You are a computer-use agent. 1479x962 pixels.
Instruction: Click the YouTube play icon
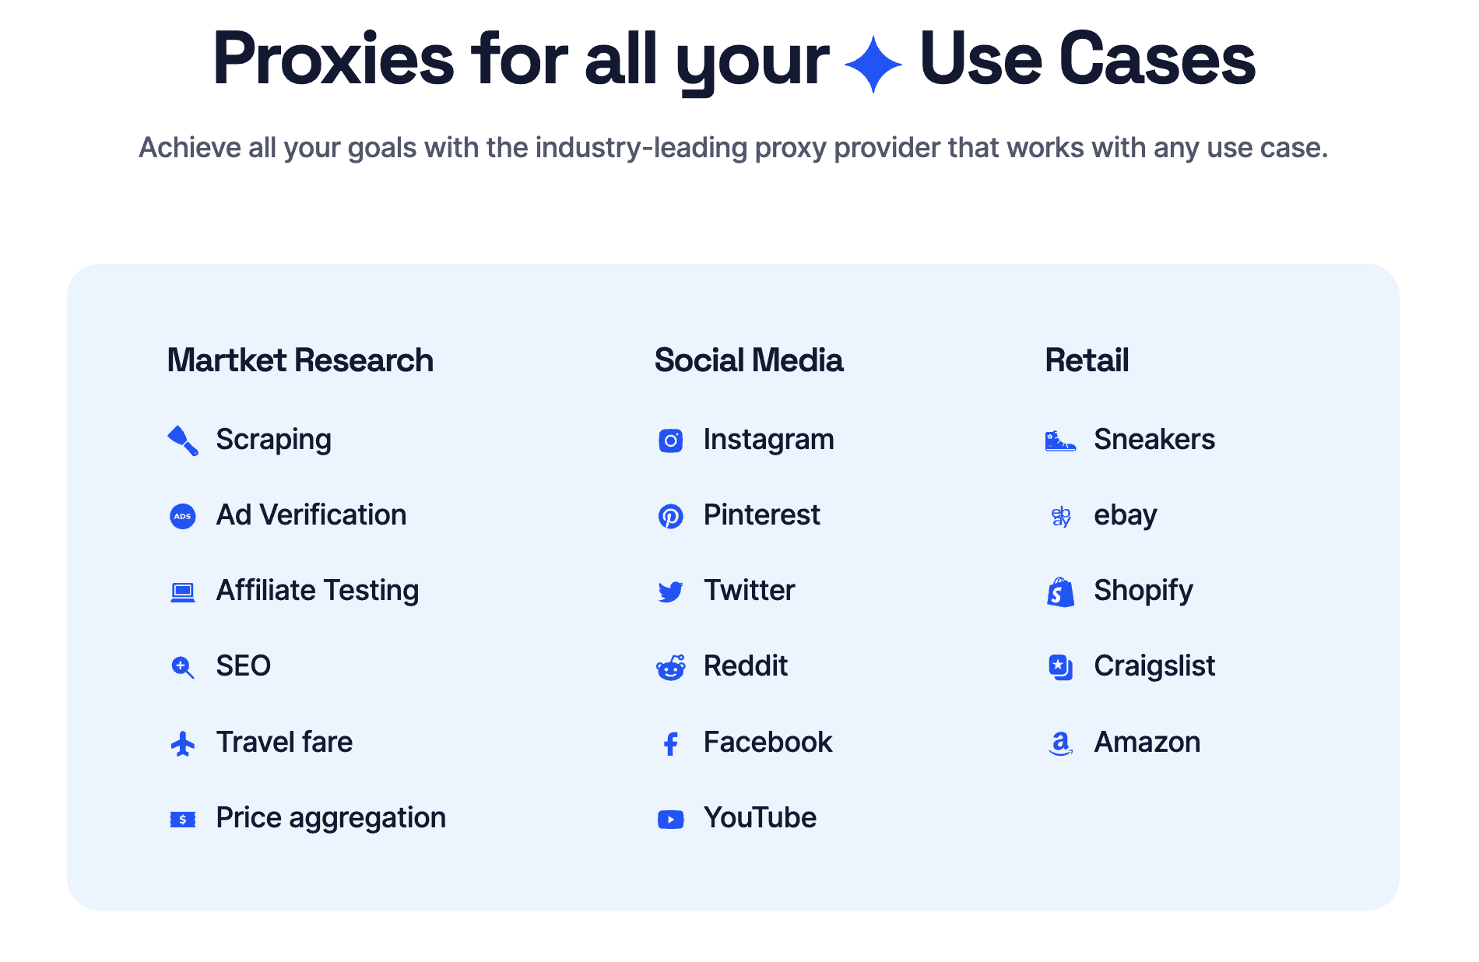(x=670, y=819)
